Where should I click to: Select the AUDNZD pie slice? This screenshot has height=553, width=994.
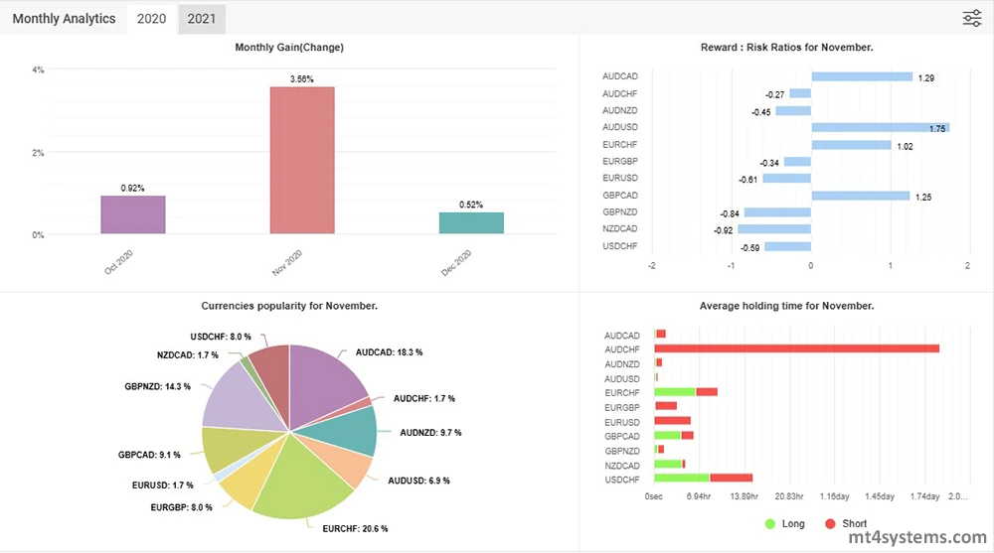tap(353, 427)
